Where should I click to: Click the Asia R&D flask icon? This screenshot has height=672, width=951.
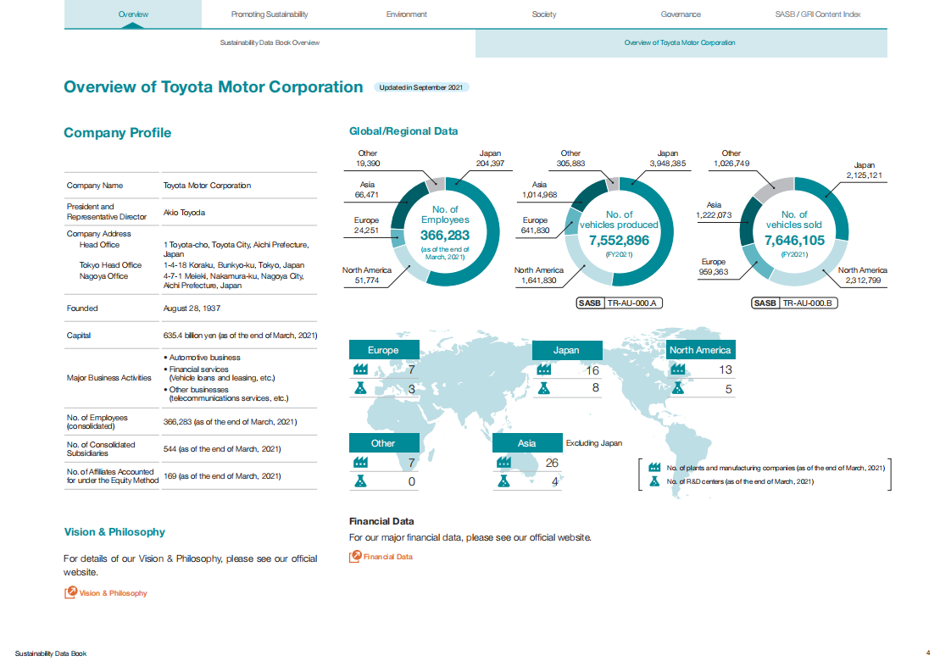[x=503, y=481]
